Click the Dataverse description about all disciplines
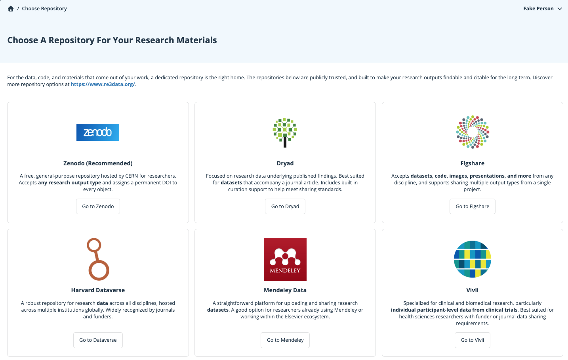 click(x=98, y=310)
